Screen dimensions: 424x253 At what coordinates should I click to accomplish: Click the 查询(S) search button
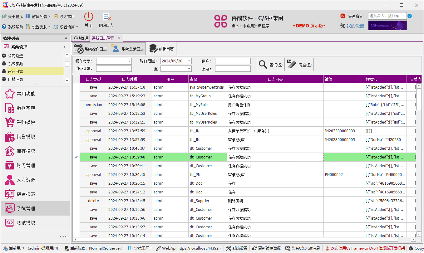tap(271, 65)
